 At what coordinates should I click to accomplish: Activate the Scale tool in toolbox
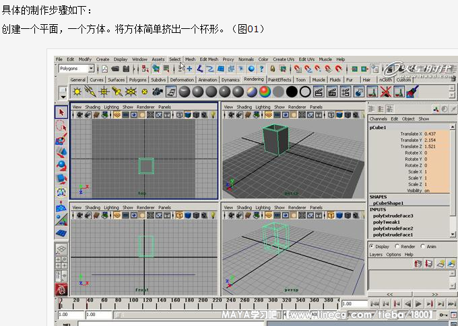point(61,178)
